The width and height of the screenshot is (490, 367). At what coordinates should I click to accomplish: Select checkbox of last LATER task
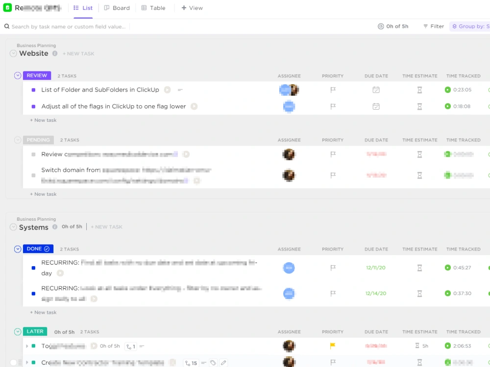(x=13, y=363)
